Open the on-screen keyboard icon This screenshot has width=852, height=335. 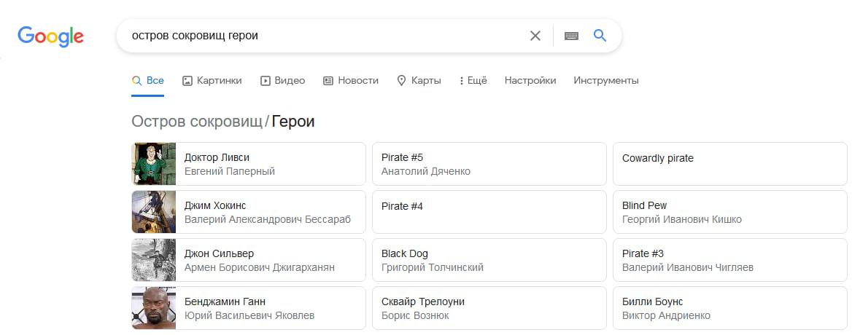click(571, 36)
